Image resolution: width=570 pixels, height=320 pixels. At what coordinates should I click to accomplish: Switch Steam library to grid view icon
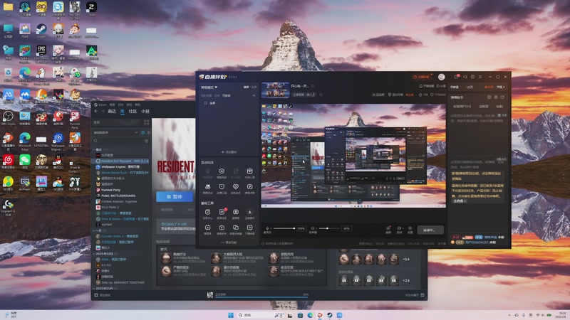[146, 122]
